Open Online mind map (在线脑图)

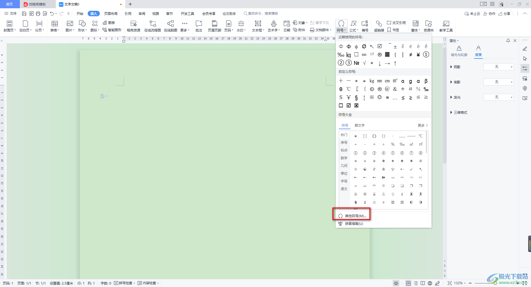point(171,26)
